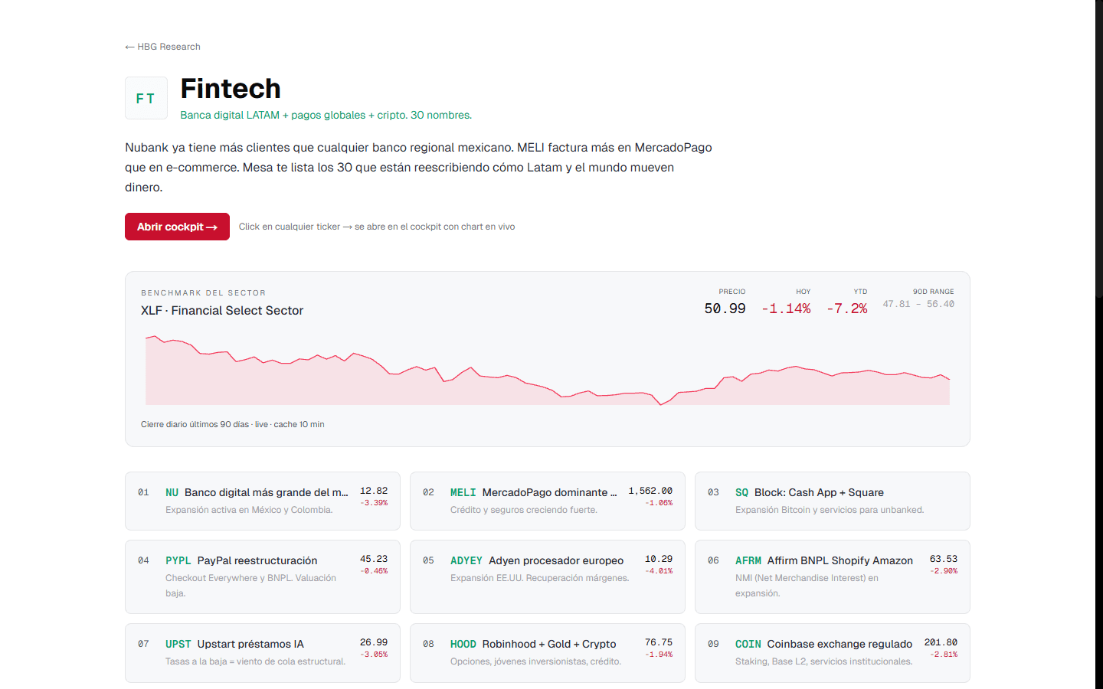Go back via HBG Research link
The image size is (1103, 689).
(162, 47)
